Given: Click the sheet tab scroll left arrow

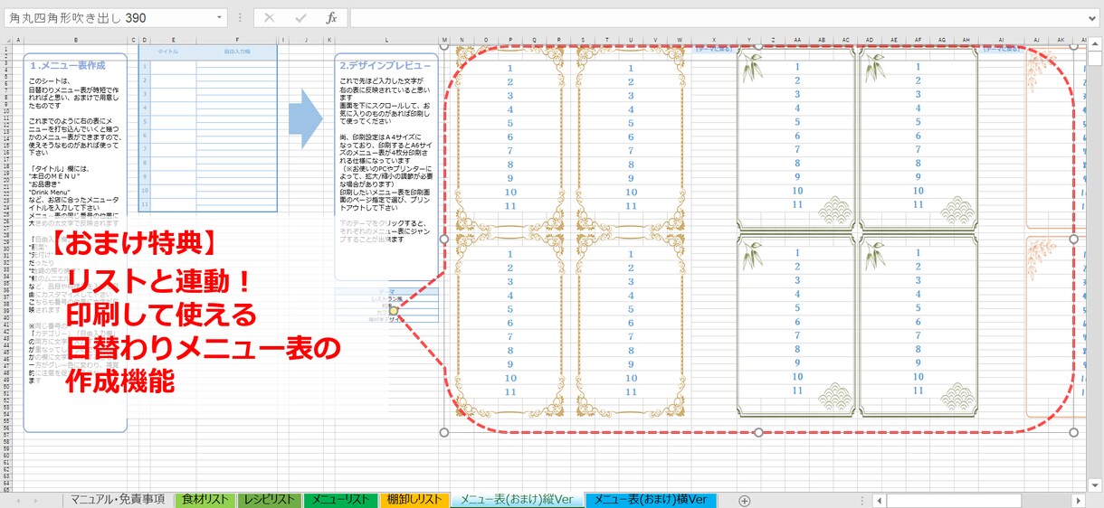Looking at the screenshot, I should point(16,500).
